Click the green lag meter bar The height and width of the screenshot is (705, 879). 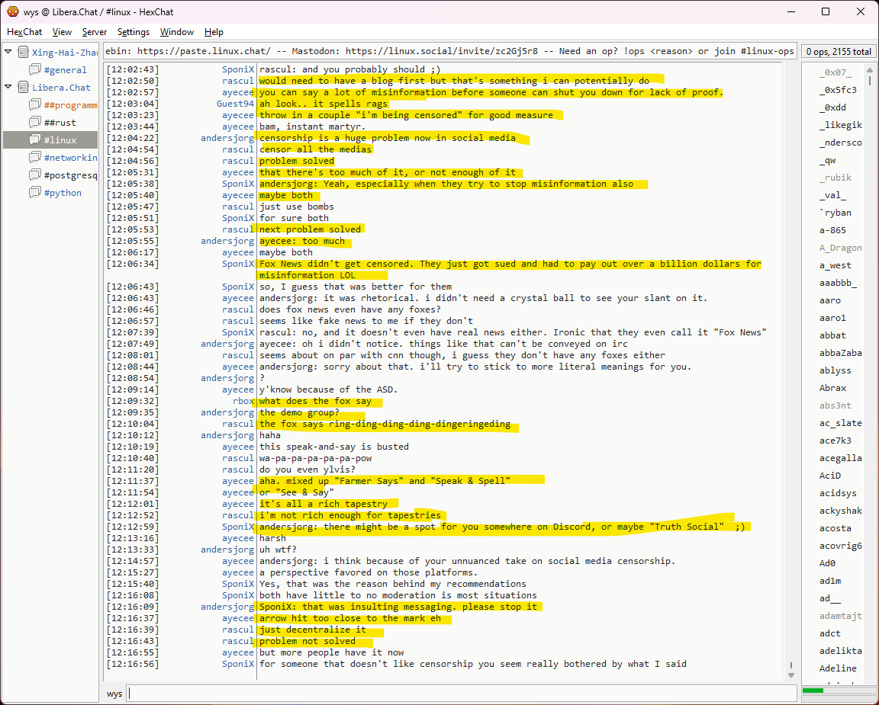click(813, 691)
